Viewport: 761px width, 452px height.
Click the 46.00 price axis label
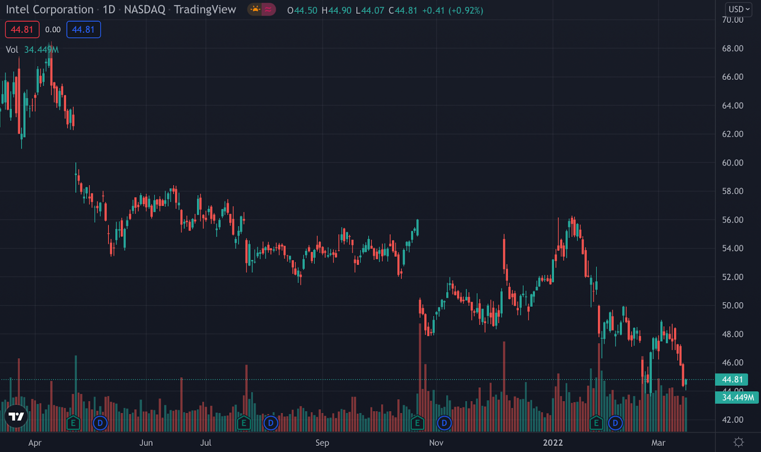[732, 363]
